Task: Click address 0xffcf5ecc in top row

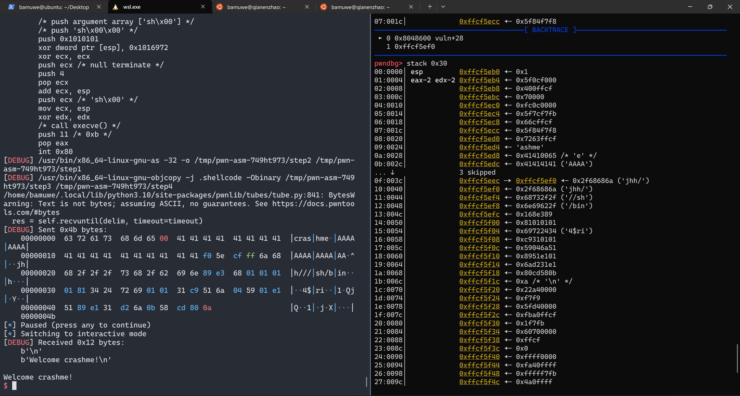Action: click(479, 21)
